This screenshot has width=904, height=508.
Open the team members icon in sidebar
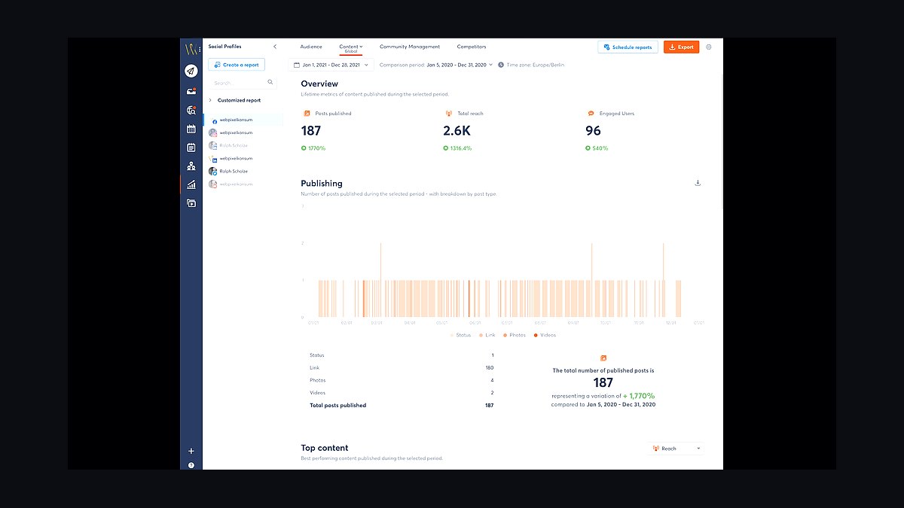point(191,166)
